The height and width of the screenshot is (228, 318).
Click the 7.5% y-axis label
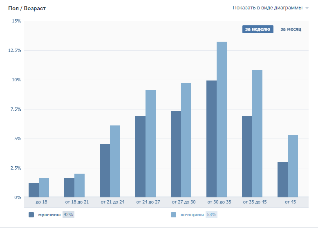16,109
